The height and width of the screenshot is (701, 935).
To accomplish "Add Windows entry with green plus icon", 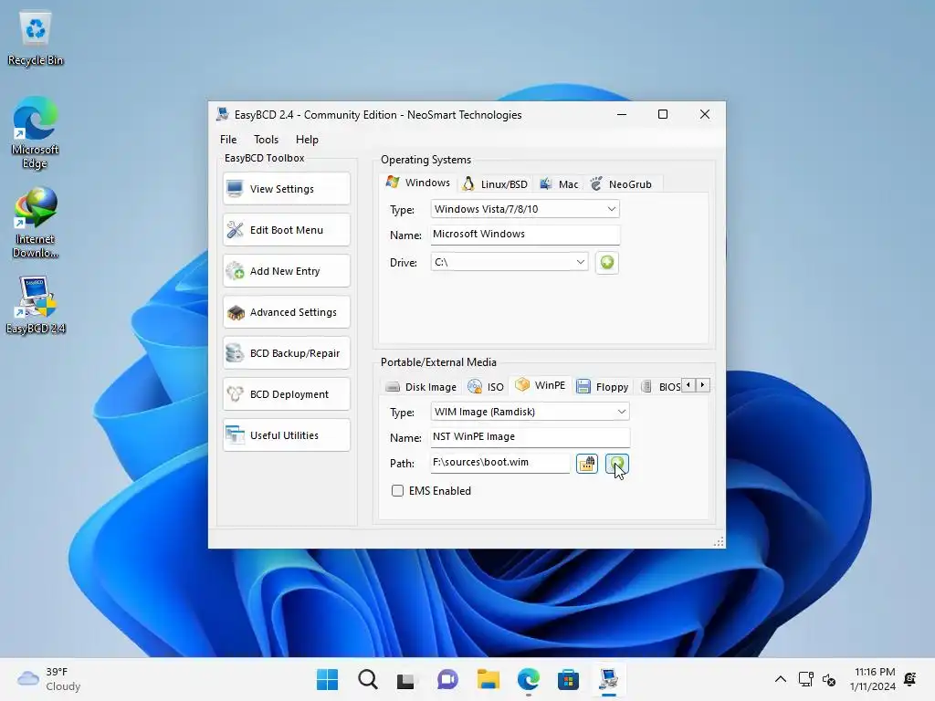I will click(607, 262).
